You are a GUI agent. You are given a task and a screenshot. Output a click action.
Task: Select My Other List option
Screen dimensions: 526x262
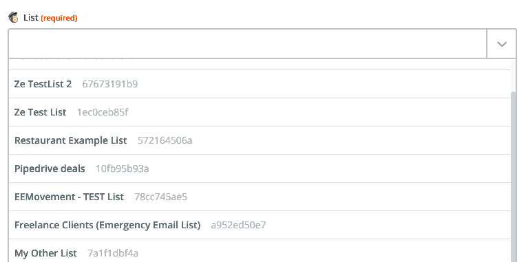point(260,250)
